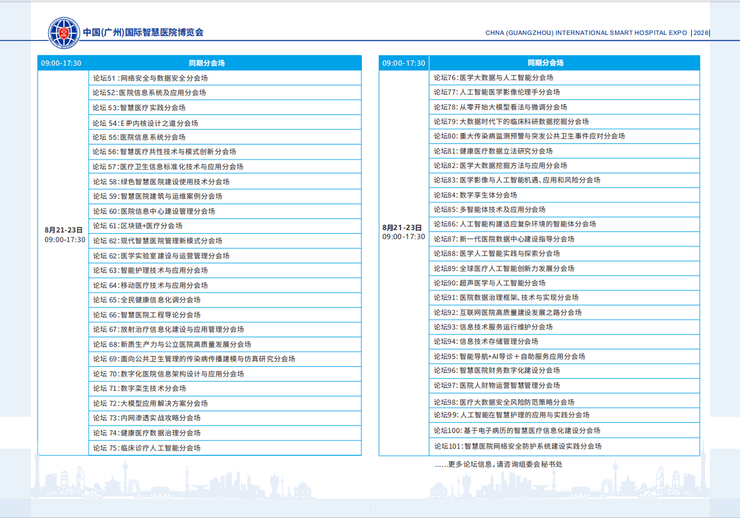Select 论坛76 医学大数据与人工智能分会场
Image resolution: width=740 pixels, height=518 pixels.
point(493,78)
